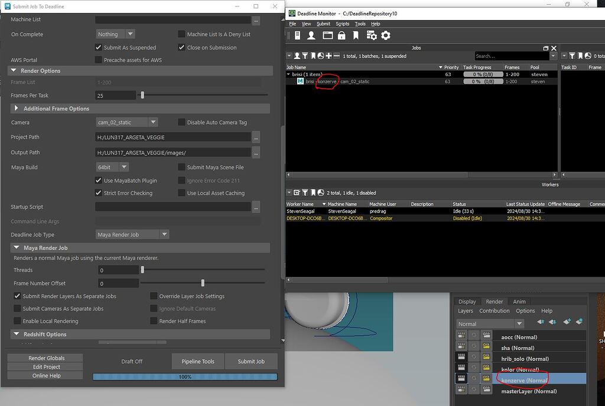Screen dimensions: 605x406
Task: Click the plus icon in the Jobs panel toolbar
Action: [328, 54]
